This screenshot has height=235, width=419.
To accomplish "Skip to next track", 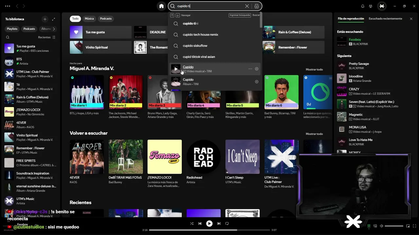I will 219,224.
